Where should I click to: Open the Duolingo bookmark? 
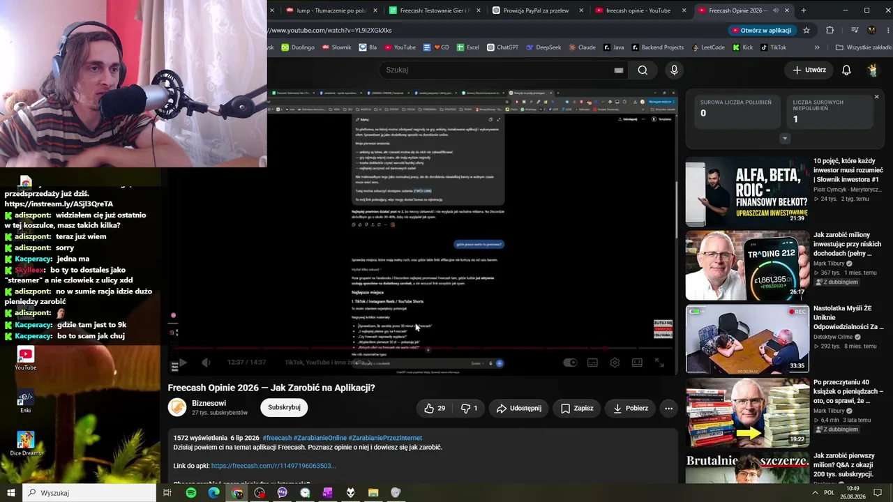(298, 47)
